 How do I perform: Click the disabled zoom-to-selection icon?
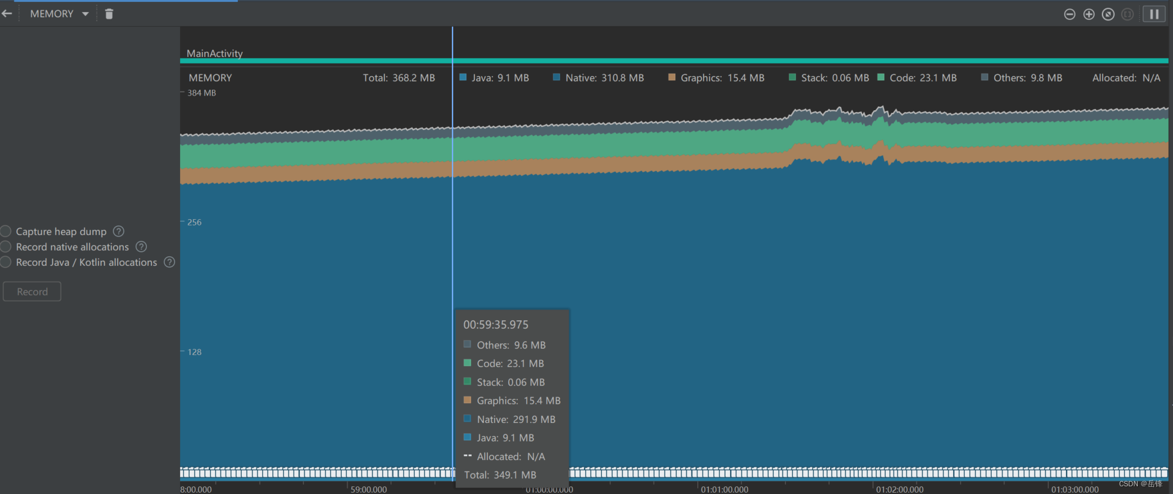click(x=1127, y=14)
